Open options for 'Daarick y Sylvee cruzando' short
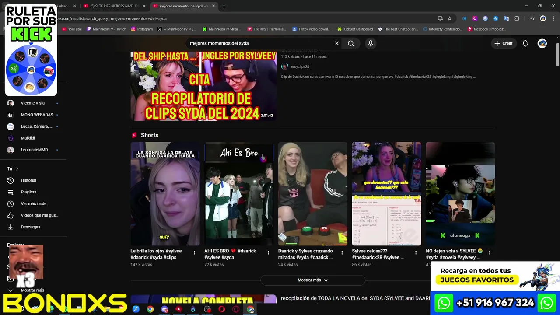The height and width of the screenshot is (315, 560). 342,253
